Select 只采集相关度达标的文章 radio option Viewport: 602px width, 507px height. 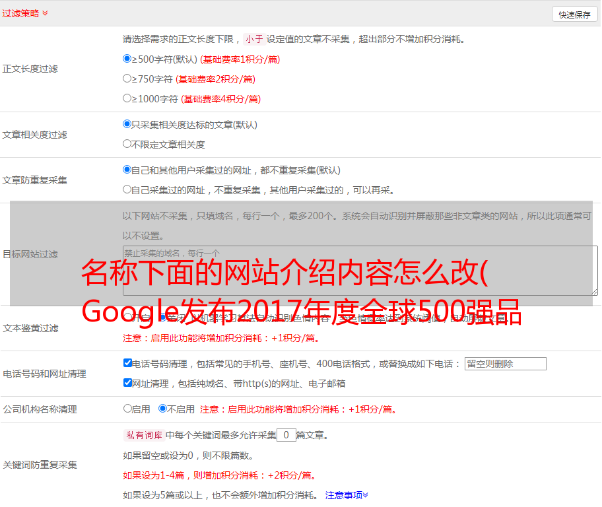127,124
